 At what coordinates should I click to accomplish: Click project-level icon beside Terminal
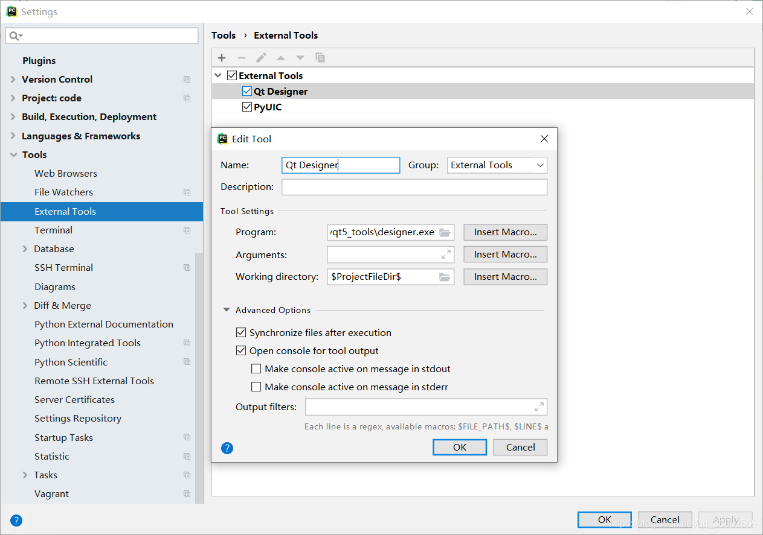coord(187,230)
